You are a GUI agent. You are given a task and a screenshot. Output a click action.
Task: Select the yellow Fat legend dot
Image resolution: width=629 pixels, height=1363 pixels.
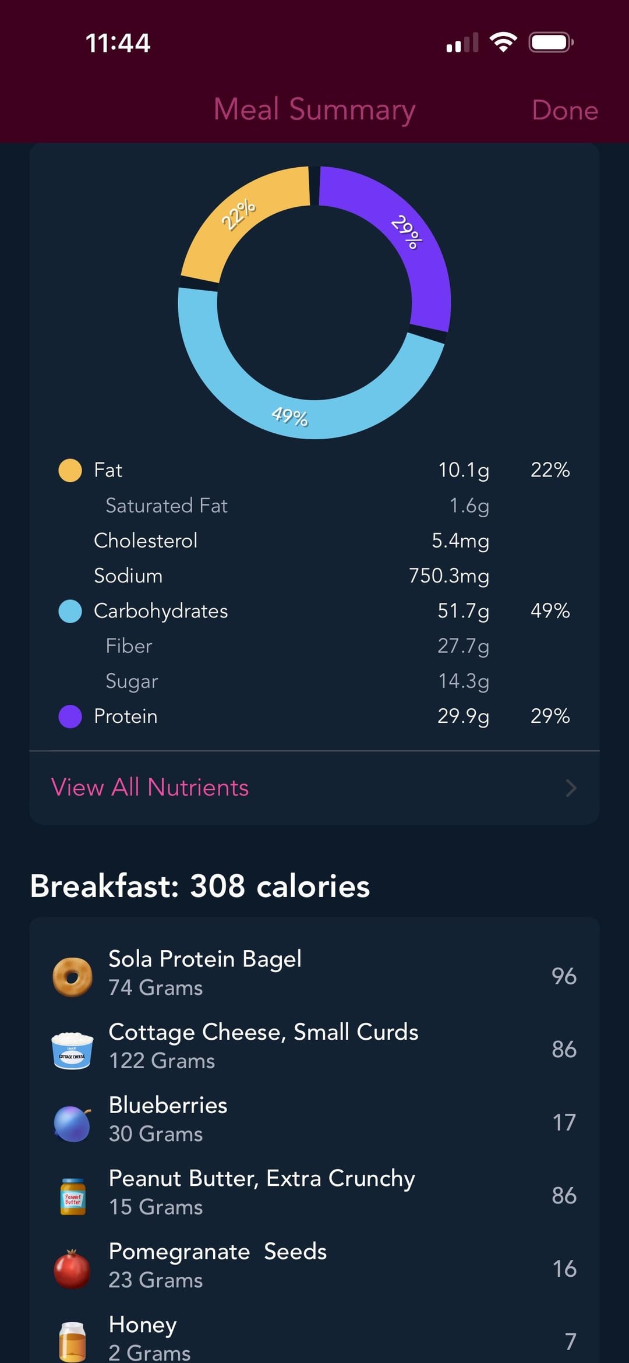tap(70, 470)
